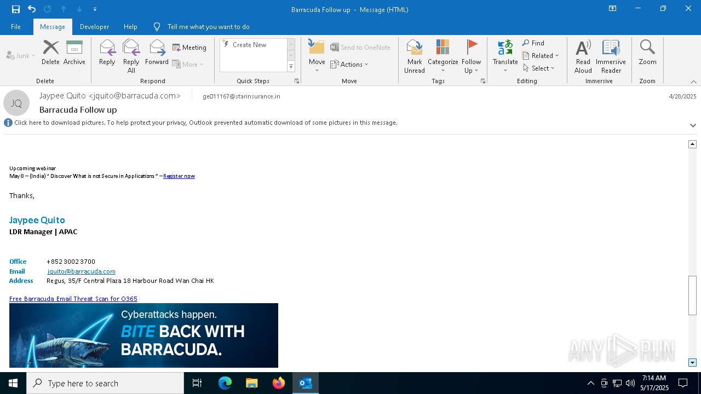The width and height of the screenshot is (701, 394).
Task: Undo the last action in title bar
Action: (32, 9)
